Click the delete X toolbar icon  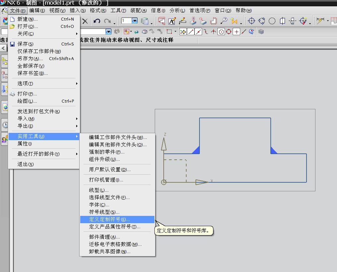tap(85, 21)
